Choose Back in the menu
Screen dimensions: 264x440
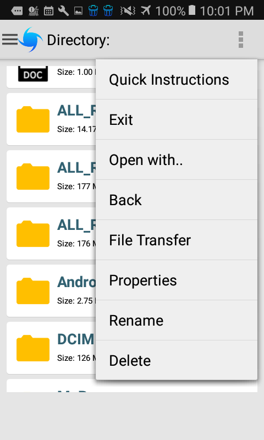pos(177,200)
